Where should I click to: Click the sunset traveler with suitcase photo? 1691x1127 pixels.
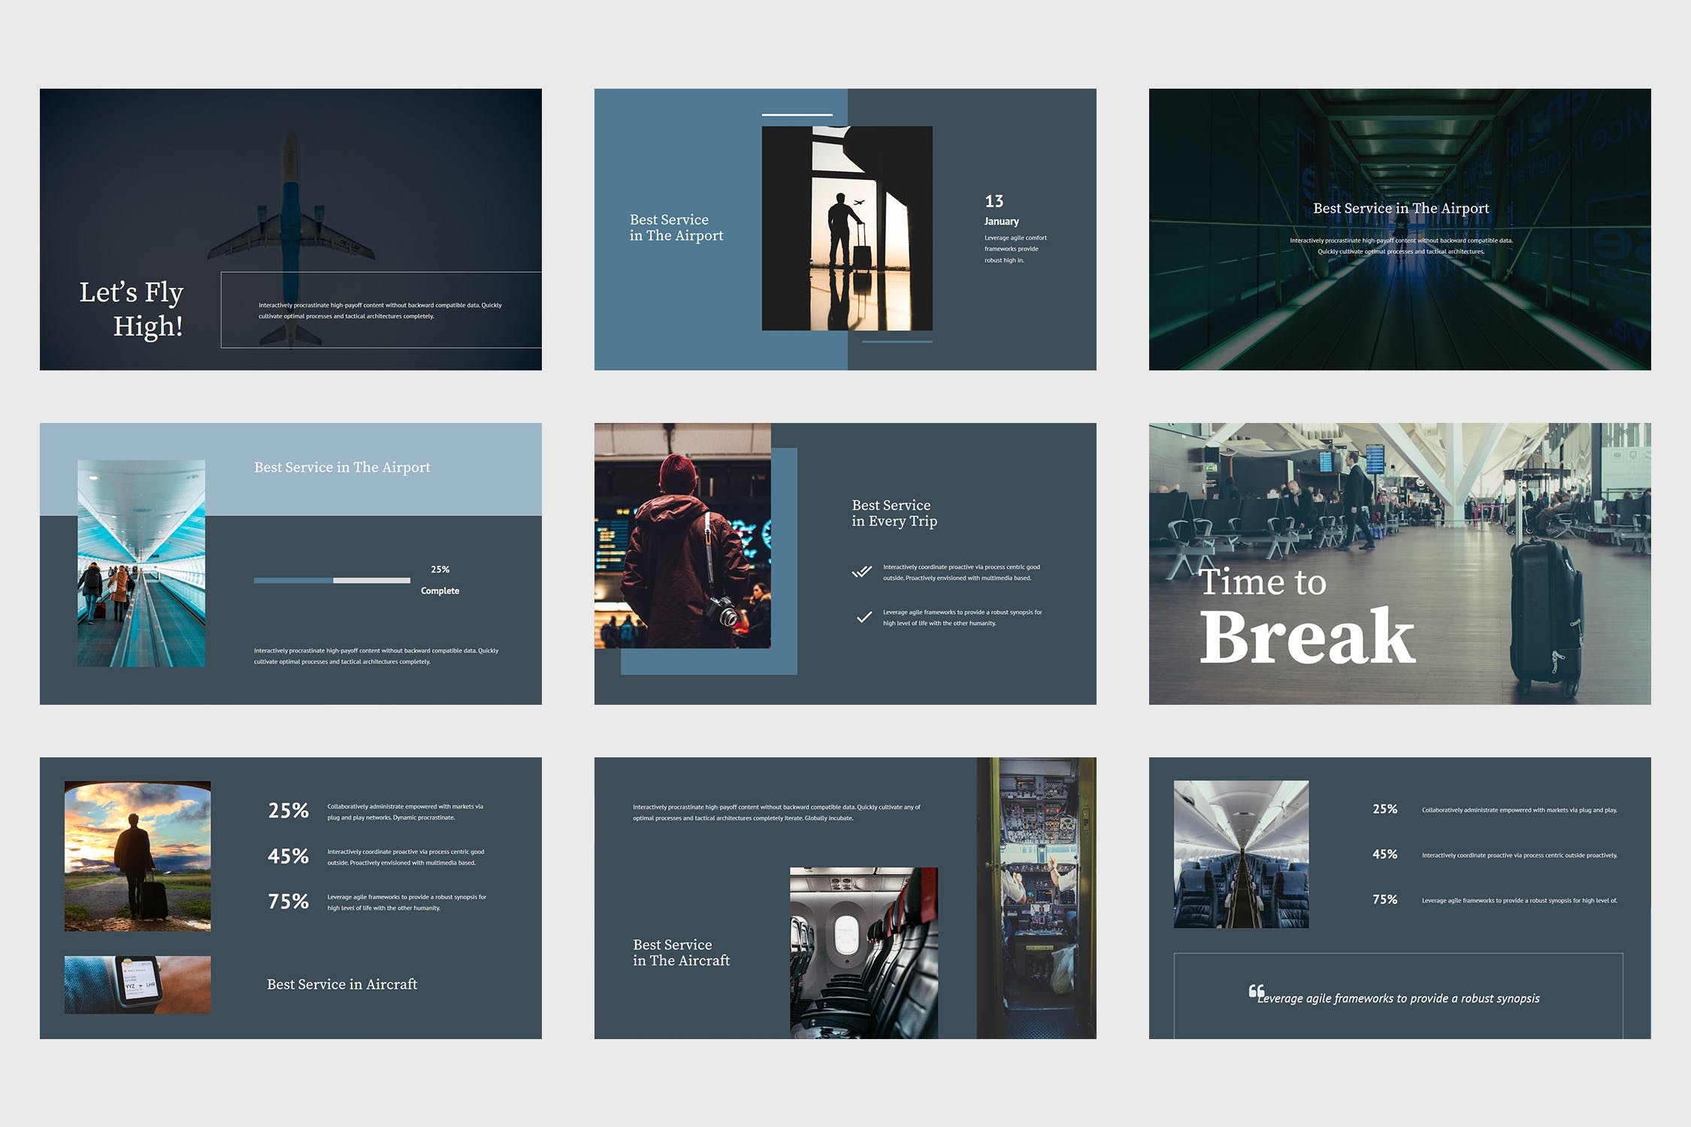click(x=138, y=856)
